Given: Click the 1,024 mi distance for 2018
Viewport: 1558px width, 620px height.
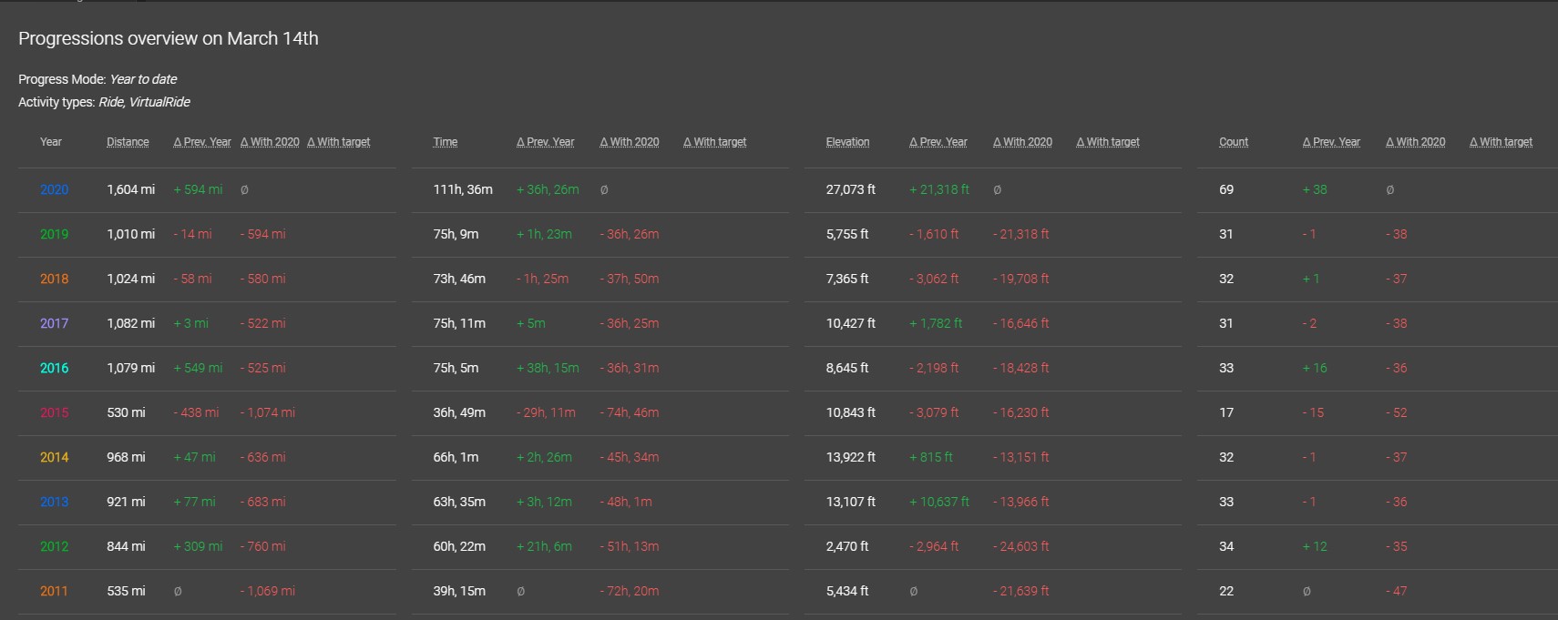Looking at the screenshot, I should pos(130,279).
